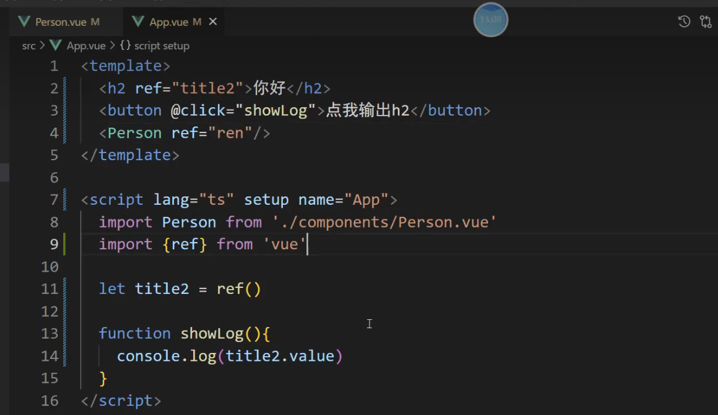The height and width of the screenshot is (415, 718).
Task: Click the closing brace on line 15
Action: (x=103, y=378)
